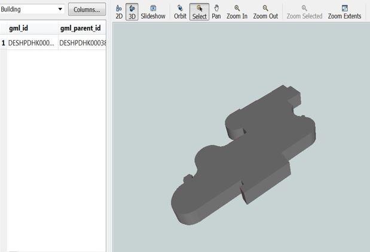The width and height of the screenshot is (370, 252).
Task: Click the Zoom In tool
Action: pyautogui.click(x=237, y=12)
